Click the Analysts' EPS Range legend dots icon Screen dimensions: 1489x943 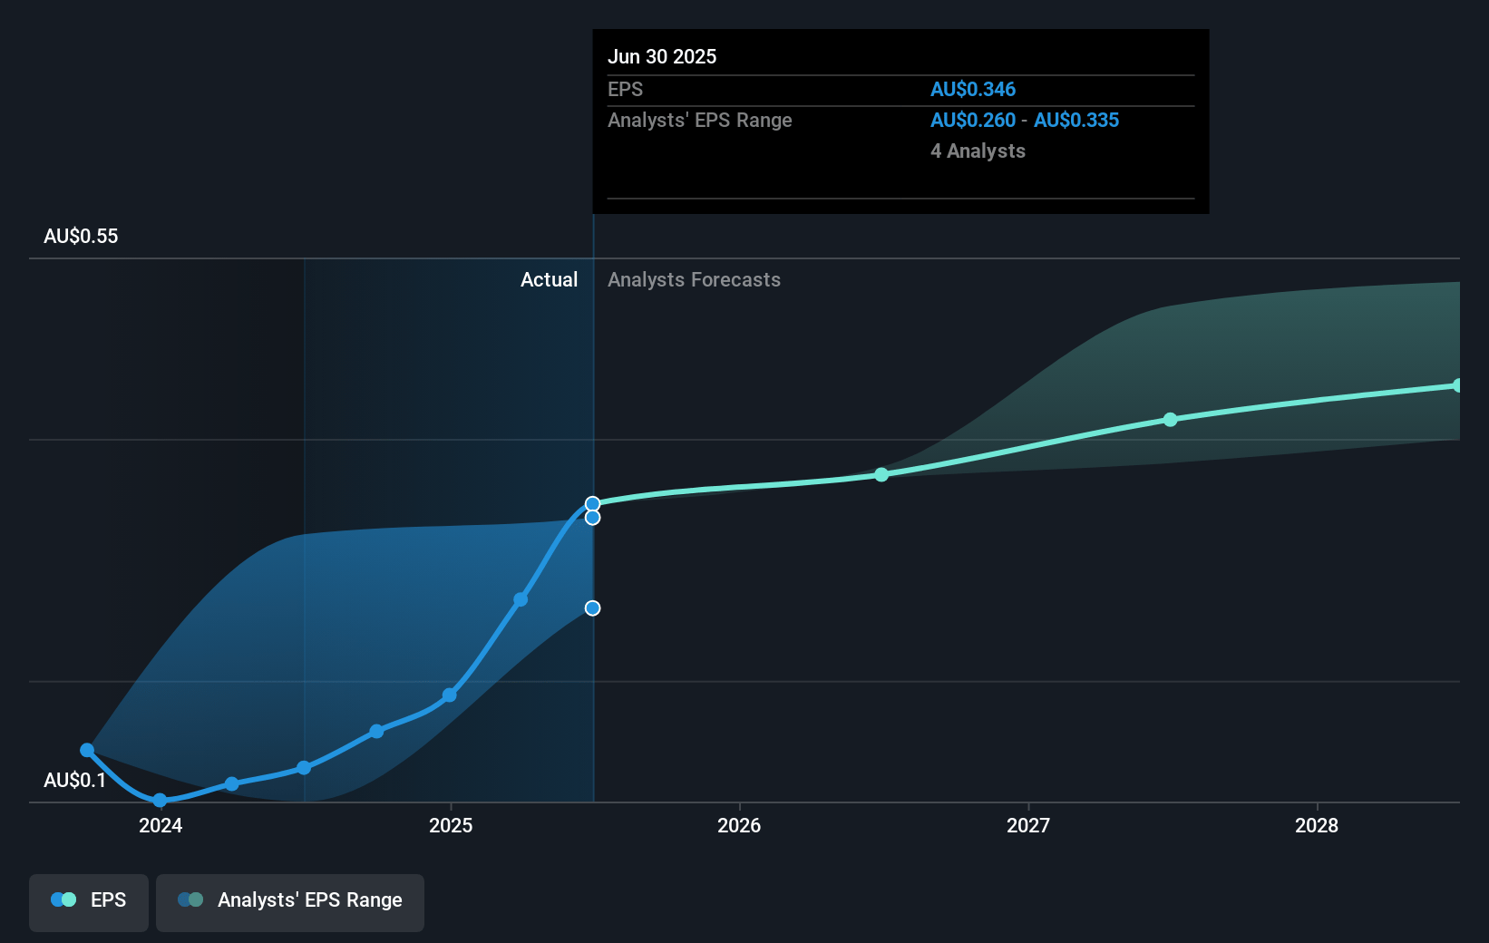click(190, 900)
